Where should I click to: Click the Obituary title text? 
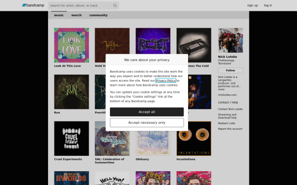(142, 159)
